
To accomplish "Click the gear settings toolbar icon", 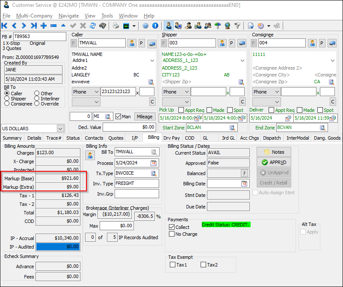I will point(261,26).
